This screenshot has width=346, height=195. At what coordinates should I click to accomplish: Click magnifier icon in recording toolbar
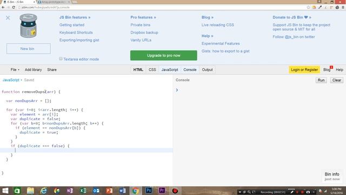coord(249,192)
